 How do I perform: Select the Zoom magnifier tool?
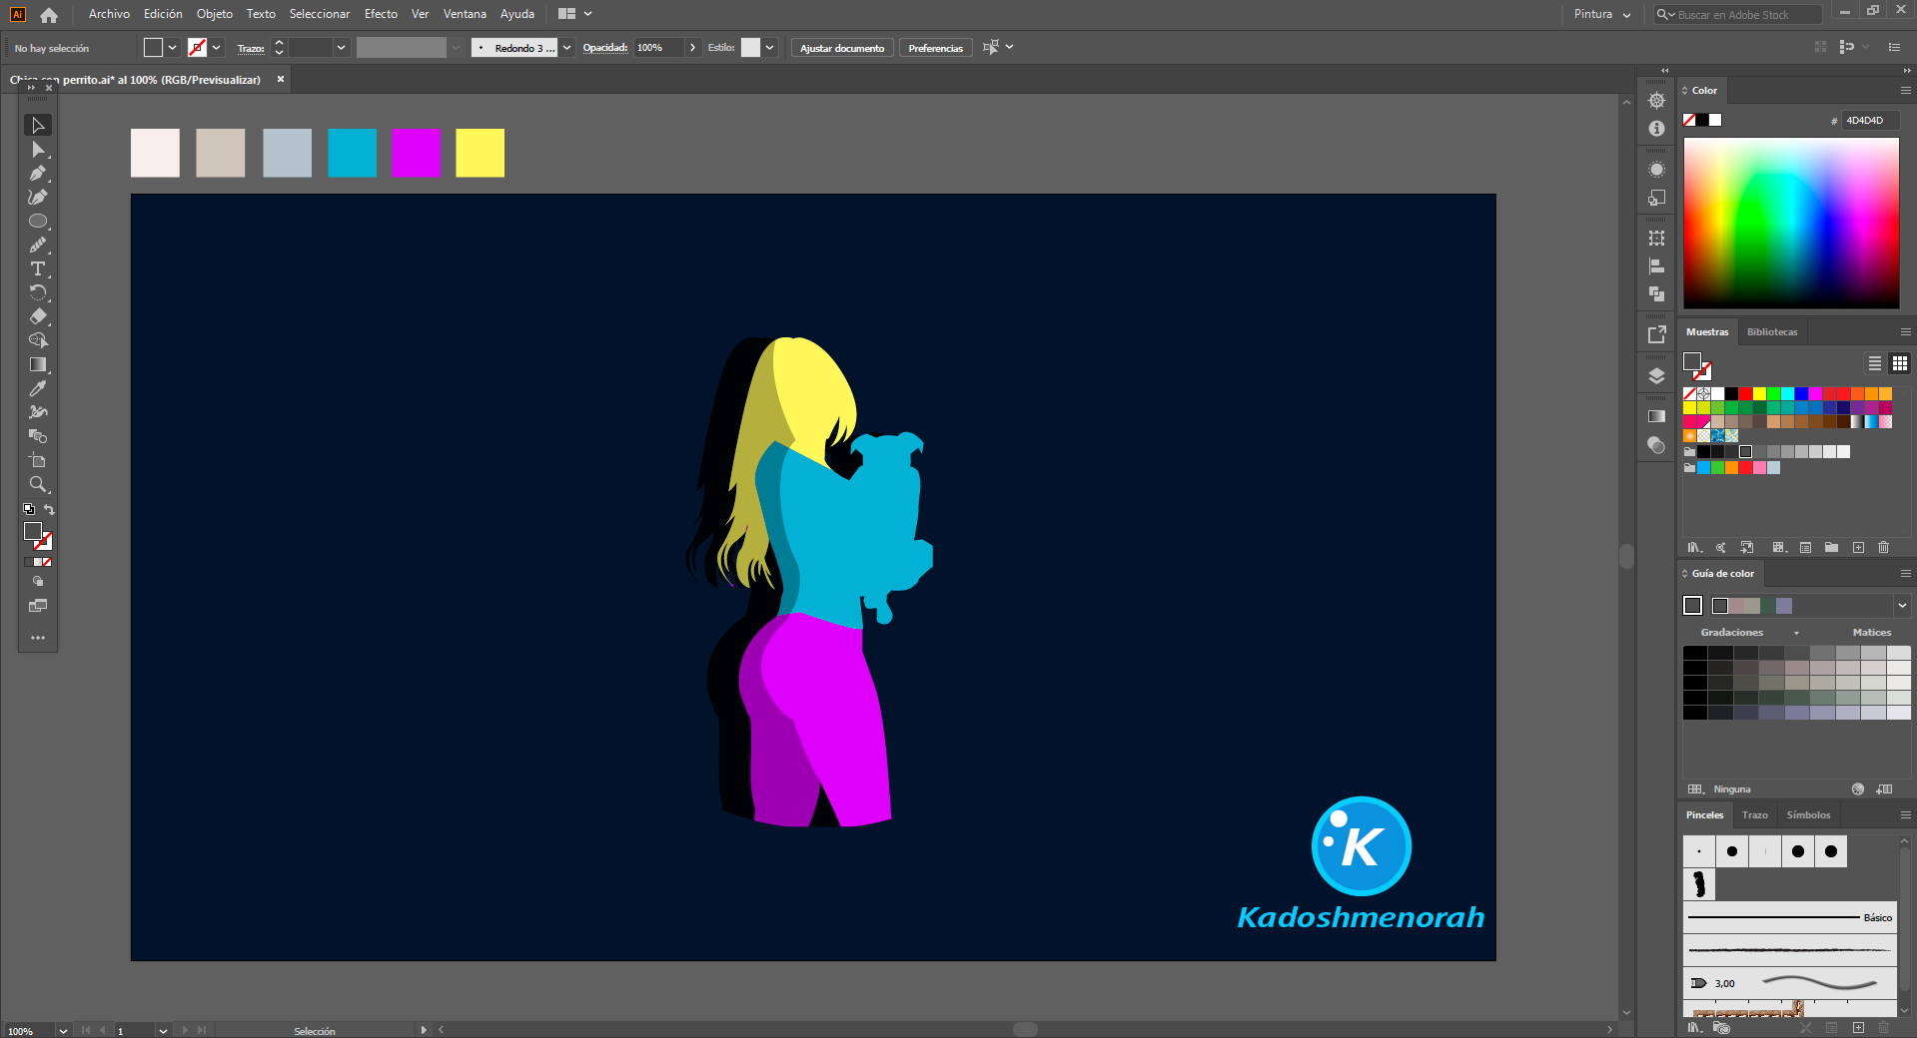click(38, 484)
